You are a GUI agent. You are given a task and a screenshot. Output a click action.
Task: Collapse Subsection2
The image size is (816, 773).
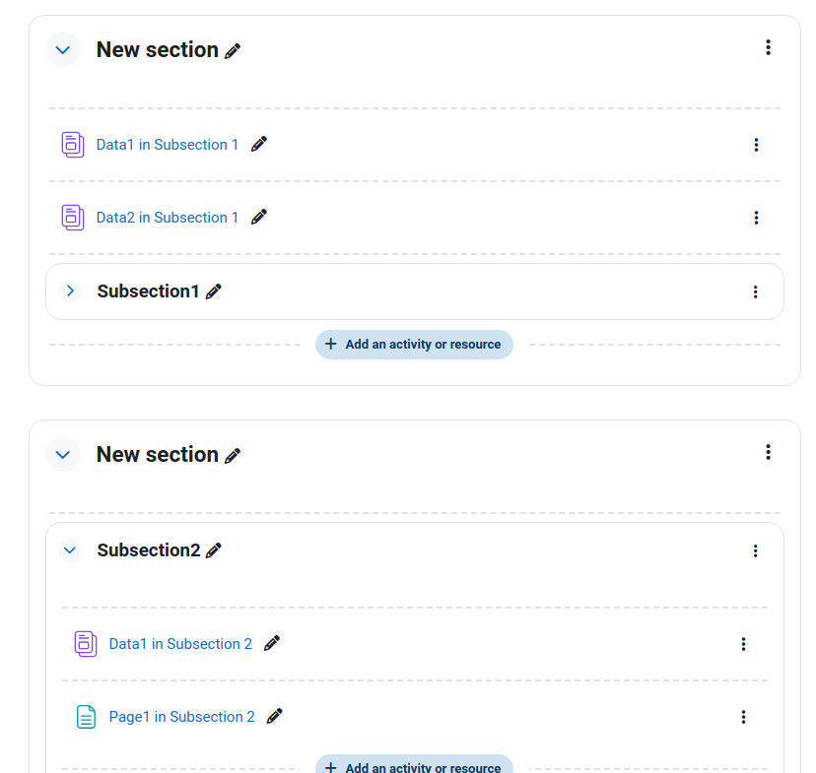click(x=70, y=550)
